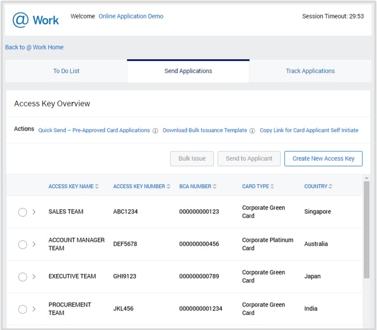Sort by BCA Number column arrows
This screenshot has width=377, height=330.
(x=214, y=186)
